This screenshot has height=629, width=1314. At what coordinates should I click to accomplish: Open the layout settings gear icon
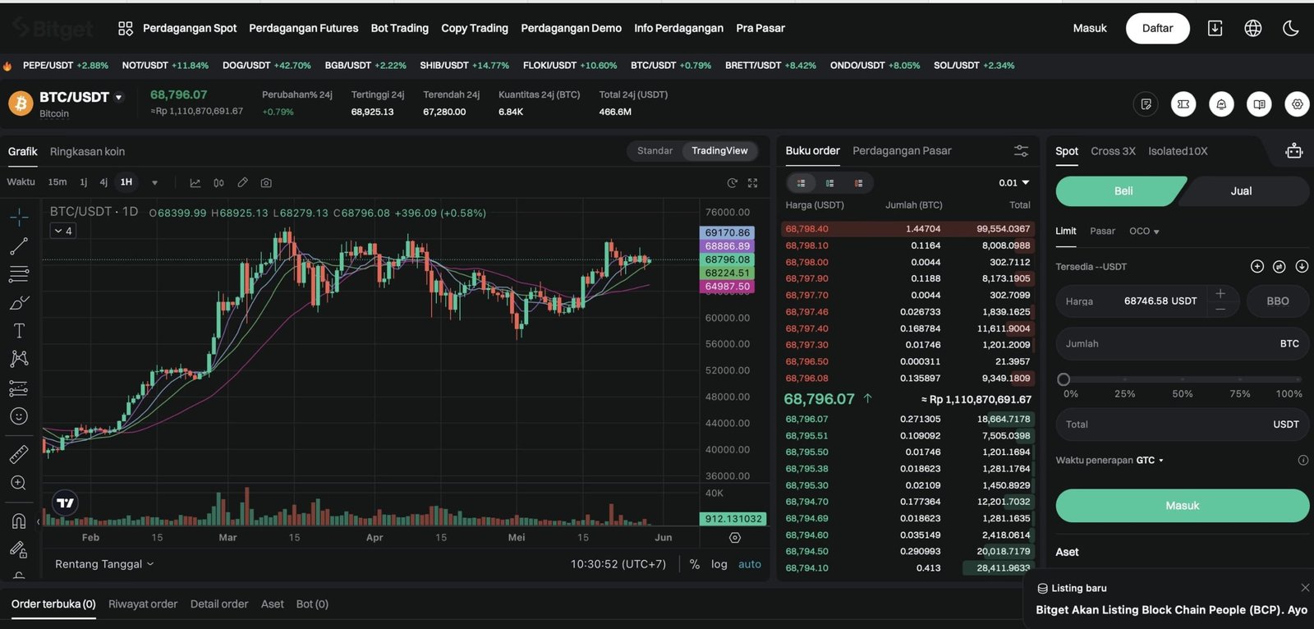tap(1297, 104)
